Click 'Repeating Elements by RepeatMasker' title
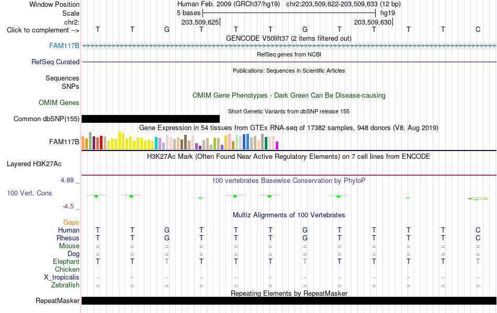 (289, 293)
